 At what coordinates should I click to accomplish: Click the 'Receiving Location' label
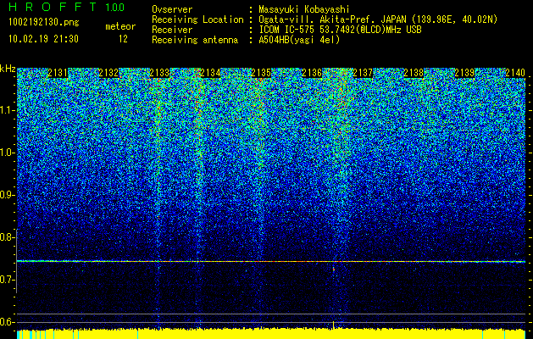pyautogui.click(x=197, y=19)
